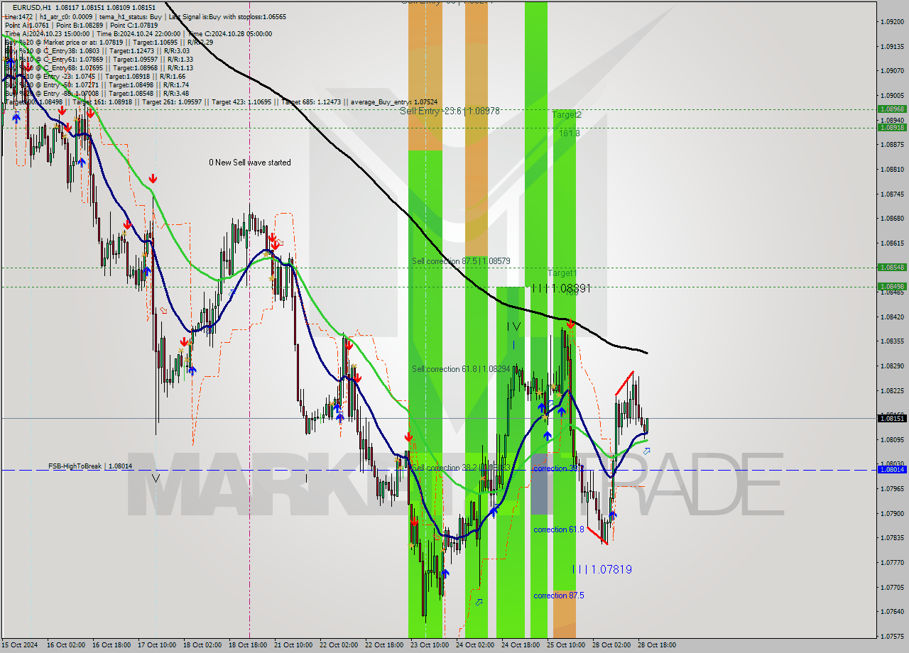The image size is (909, 653).
Task: Click the 'Target1' label on the chart
Action: pyautogui.click(x=562, y=273)
